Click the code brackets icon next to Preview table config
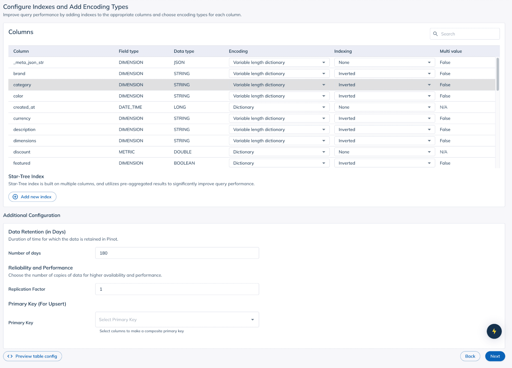 (11, 356)
